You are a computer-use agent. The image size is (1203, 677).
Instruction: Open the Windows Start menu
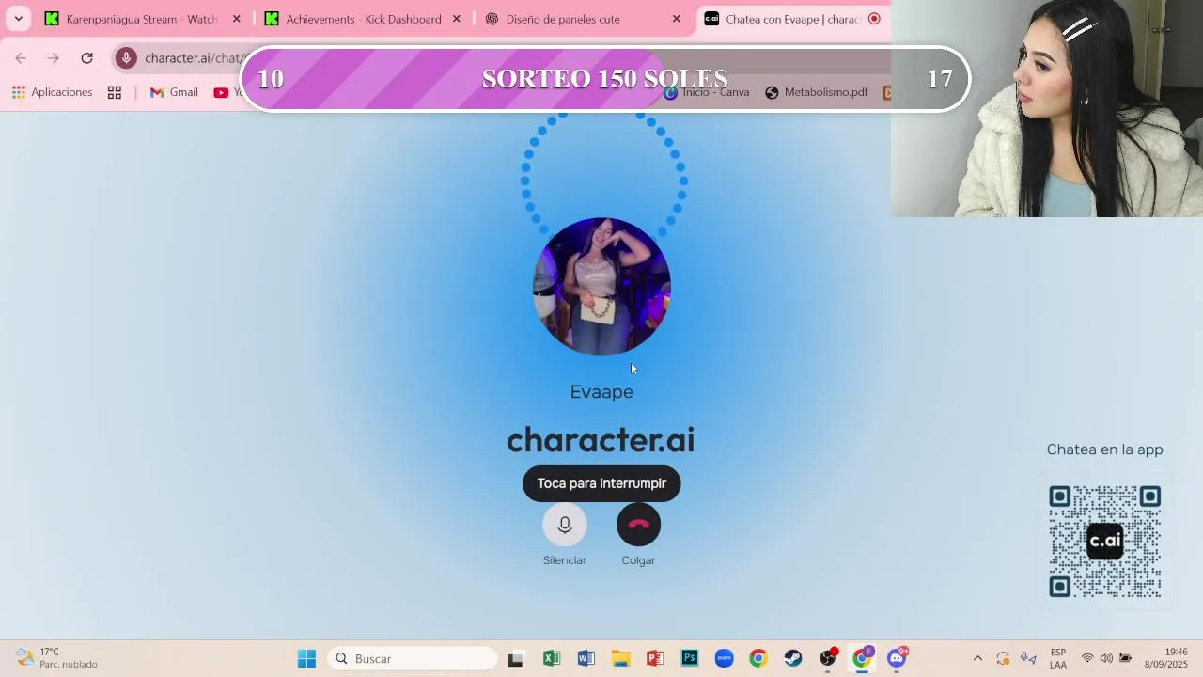(306, 659)
